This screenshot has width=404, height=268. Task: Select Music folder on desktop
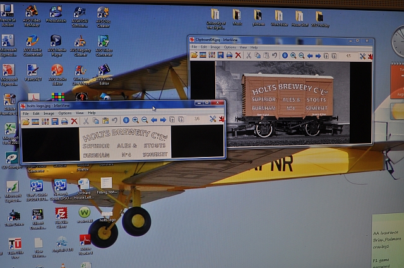click(x=237, y=17)
